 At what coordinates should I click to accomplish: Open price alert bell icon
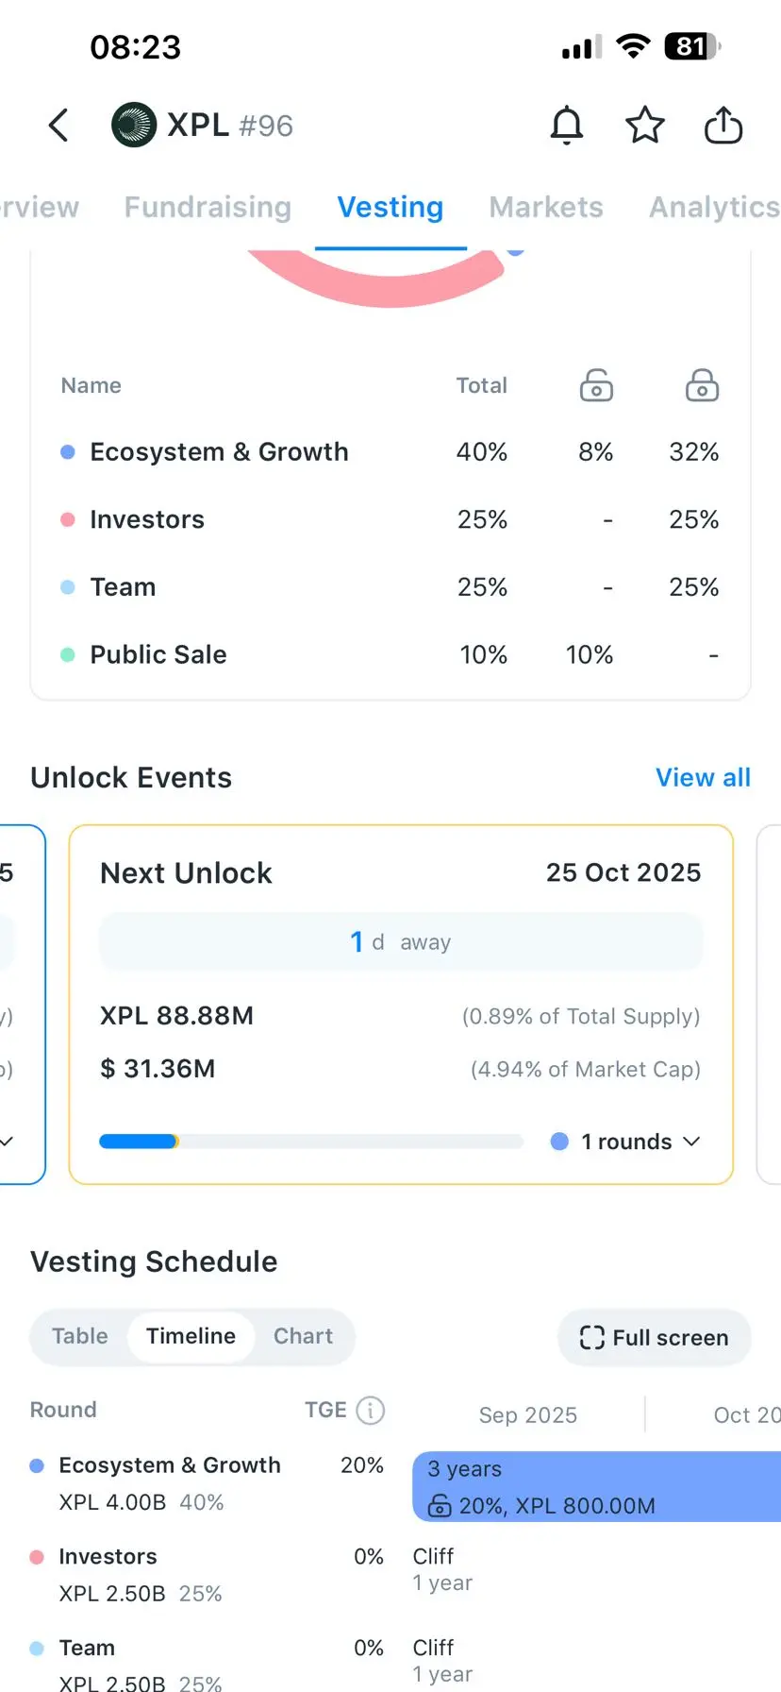pyautogui.click(x=567, y=125)
